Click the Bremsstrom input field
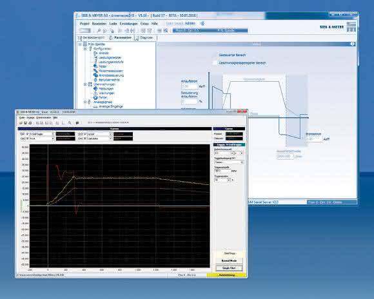The height and width of the screenshot is (299, 374). pos(314,139)
